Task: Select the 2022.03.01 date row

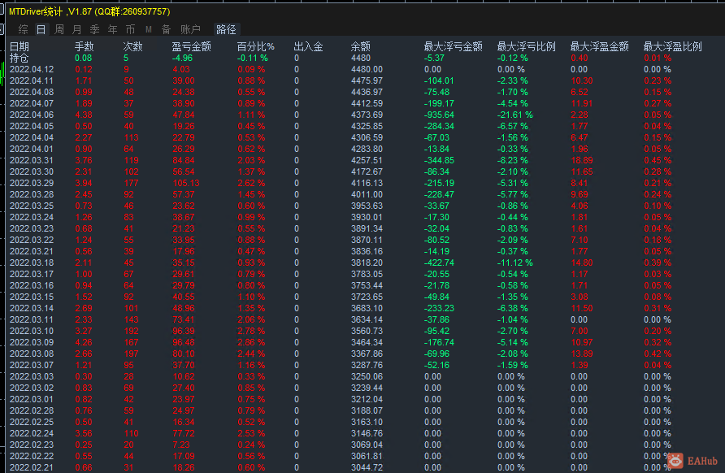Action: click(x=32, y=400)
